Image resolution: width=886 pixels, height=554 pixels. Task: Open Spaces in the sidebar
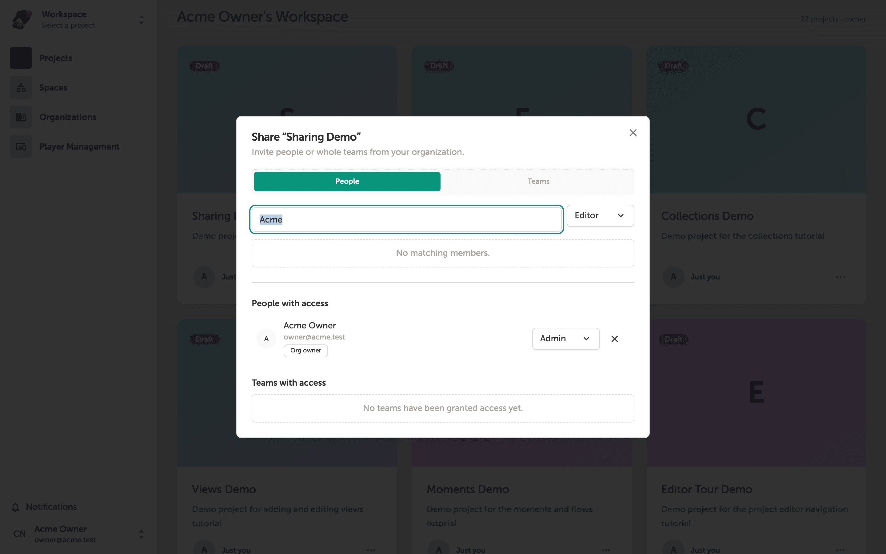[x=53, y=88]
